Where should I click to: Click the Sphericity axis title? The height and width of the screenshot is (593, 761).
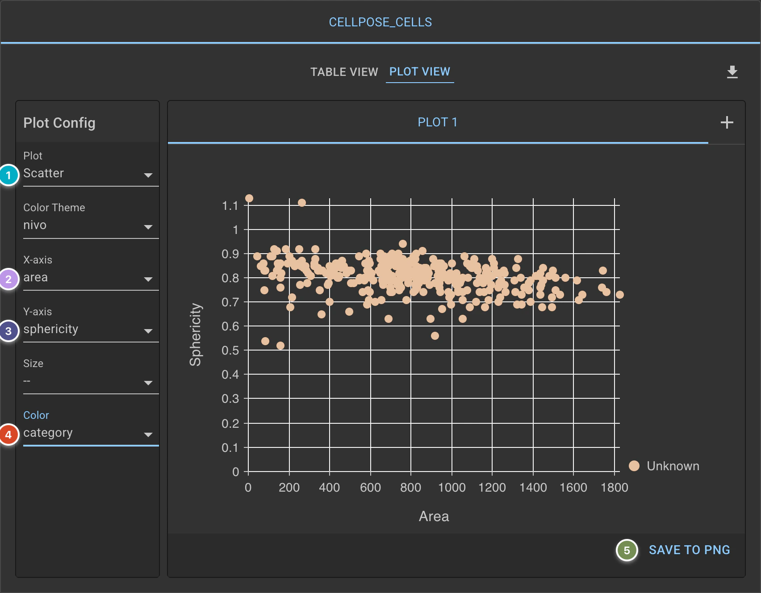coord(196,335)
